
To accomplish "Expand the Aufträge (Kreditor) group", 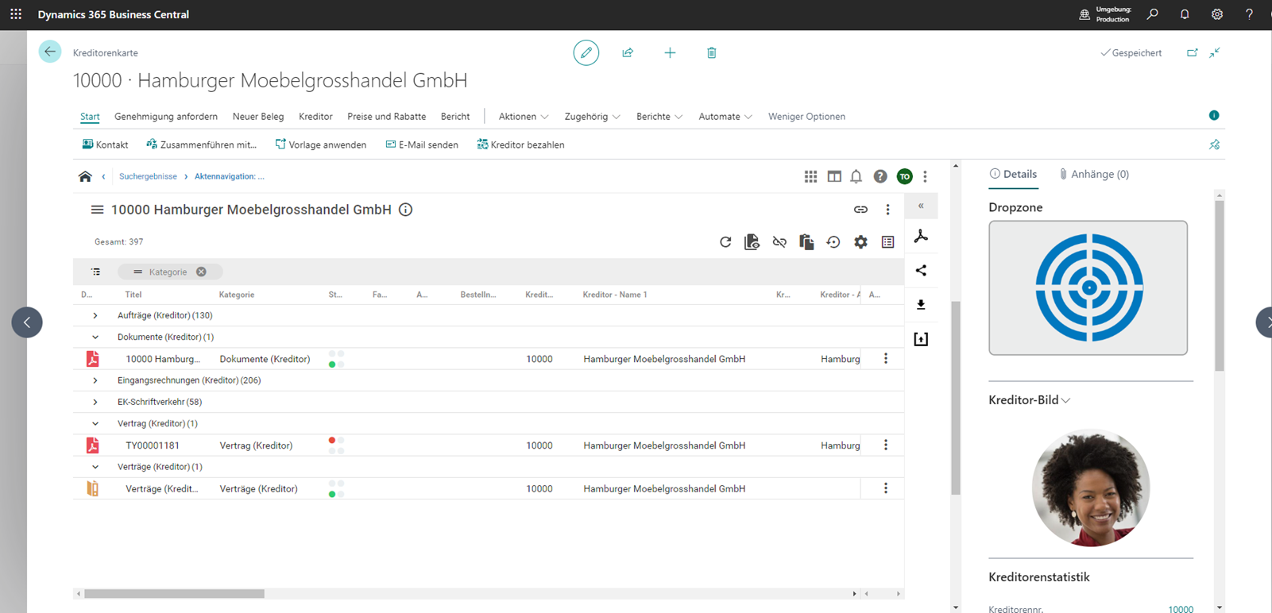I will click(95, 315).
